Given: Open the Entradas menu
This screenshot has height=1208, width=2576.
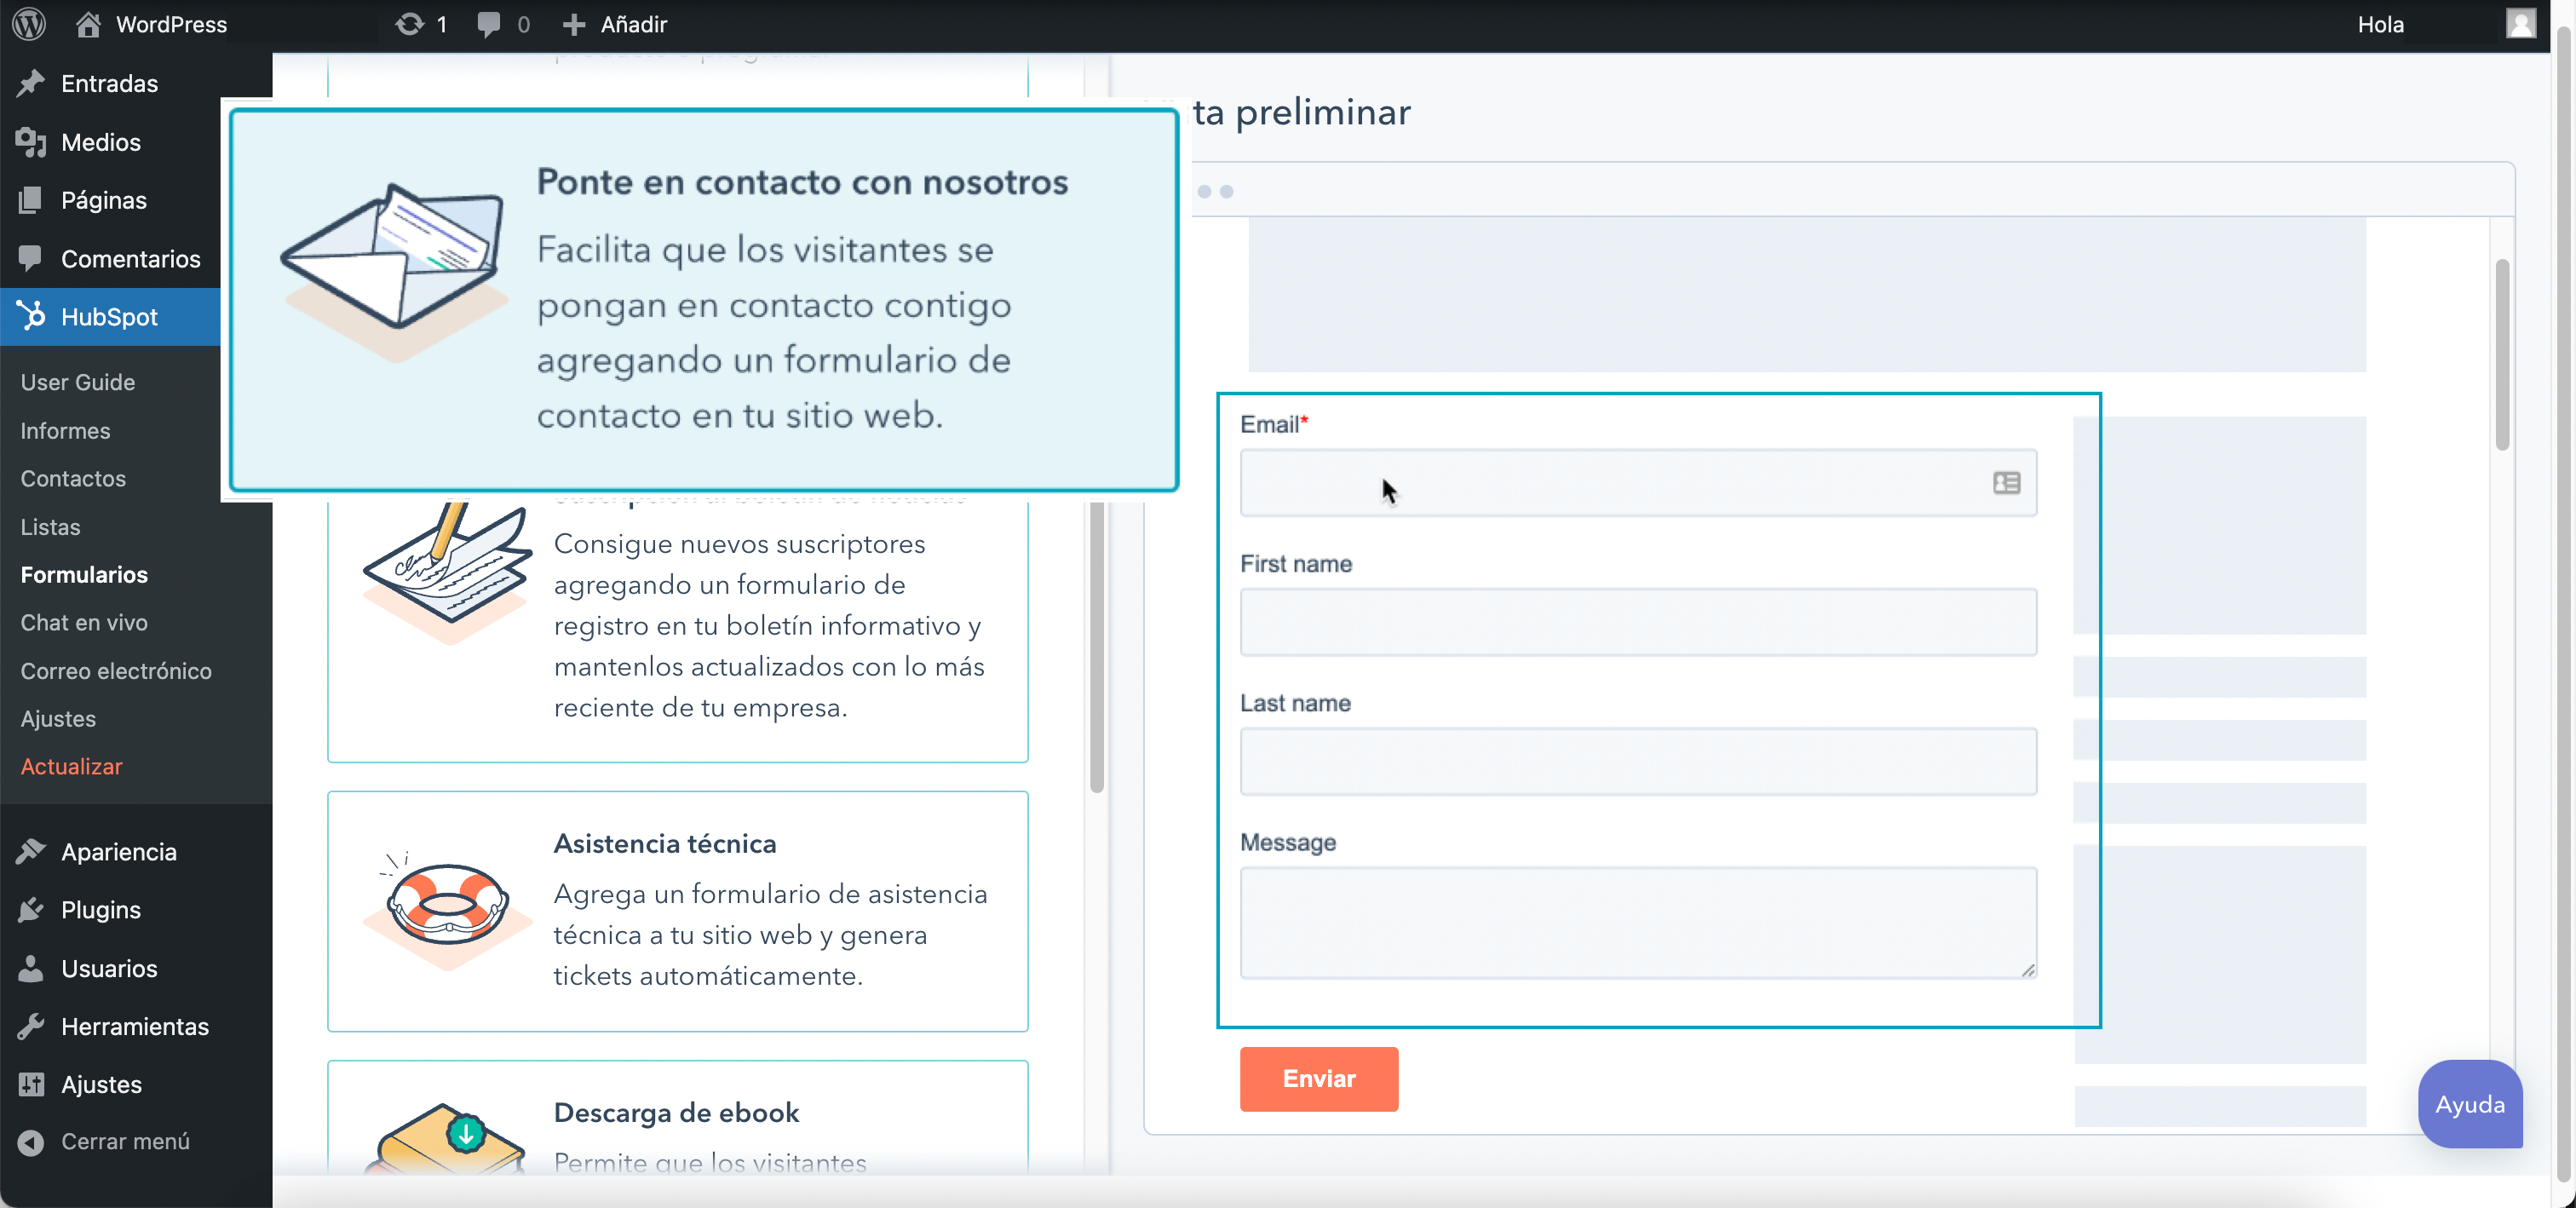Looking at the screenshot, I should 109,83.
